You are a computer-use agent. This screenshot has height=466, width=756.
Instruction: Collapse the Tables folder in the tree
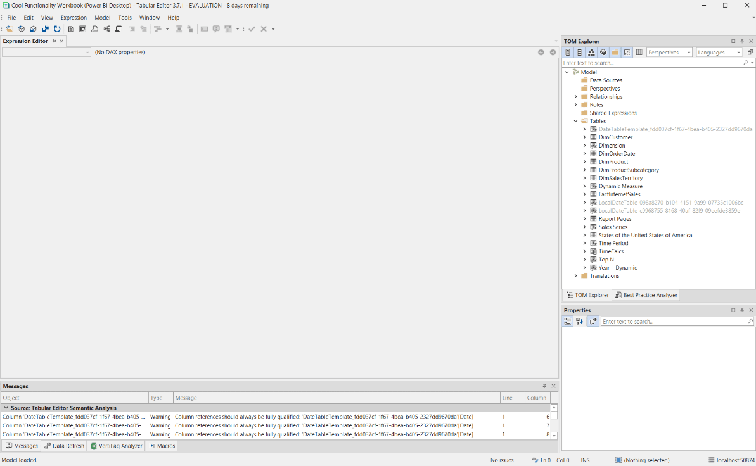click(576, 121)
